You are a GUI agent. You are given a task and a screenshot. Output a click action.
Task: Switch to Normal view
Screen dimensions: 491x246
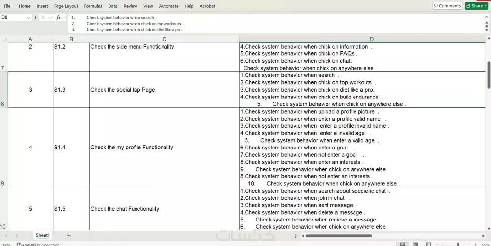pos(402,244)
